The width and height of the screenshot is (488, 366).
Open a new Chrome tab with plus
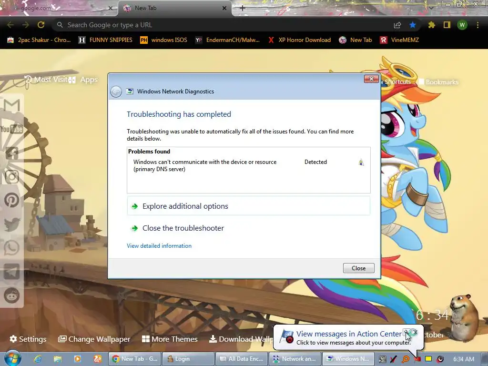pyautogui.click(x=243, y=8)
